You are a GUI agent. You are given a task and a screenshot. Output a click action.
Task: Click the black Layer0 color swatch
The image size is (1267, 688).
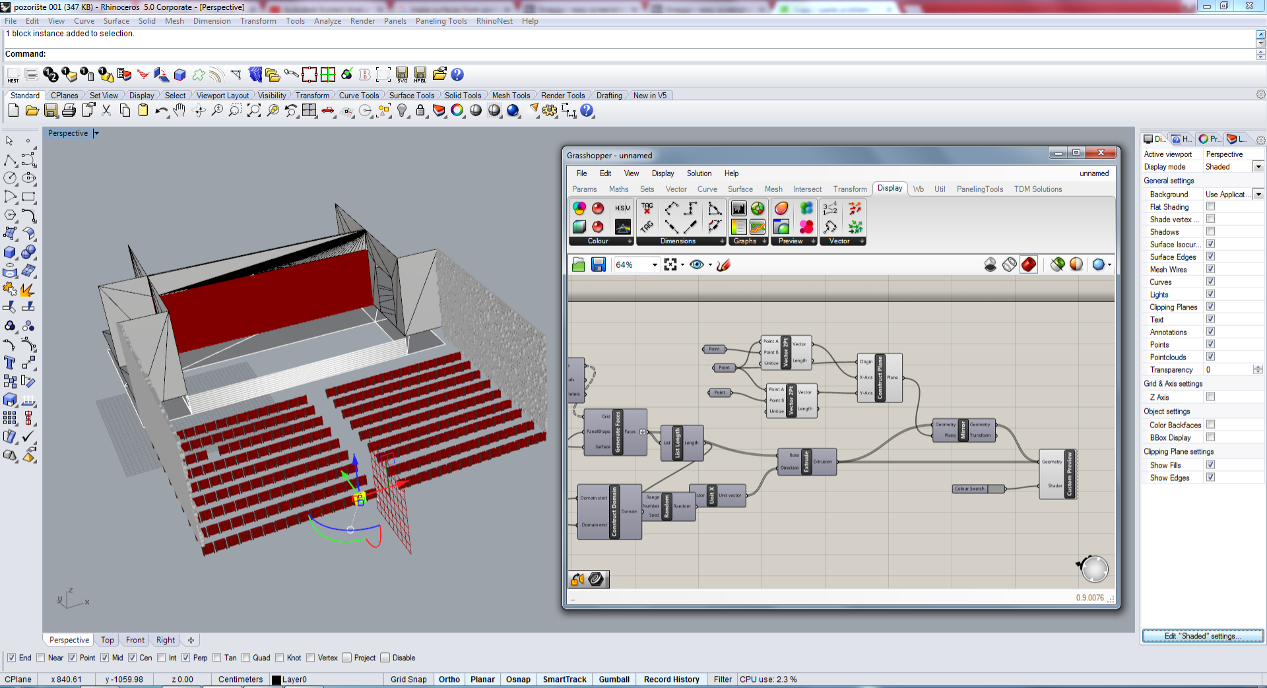pyautogui.click(x=276, y=680)
